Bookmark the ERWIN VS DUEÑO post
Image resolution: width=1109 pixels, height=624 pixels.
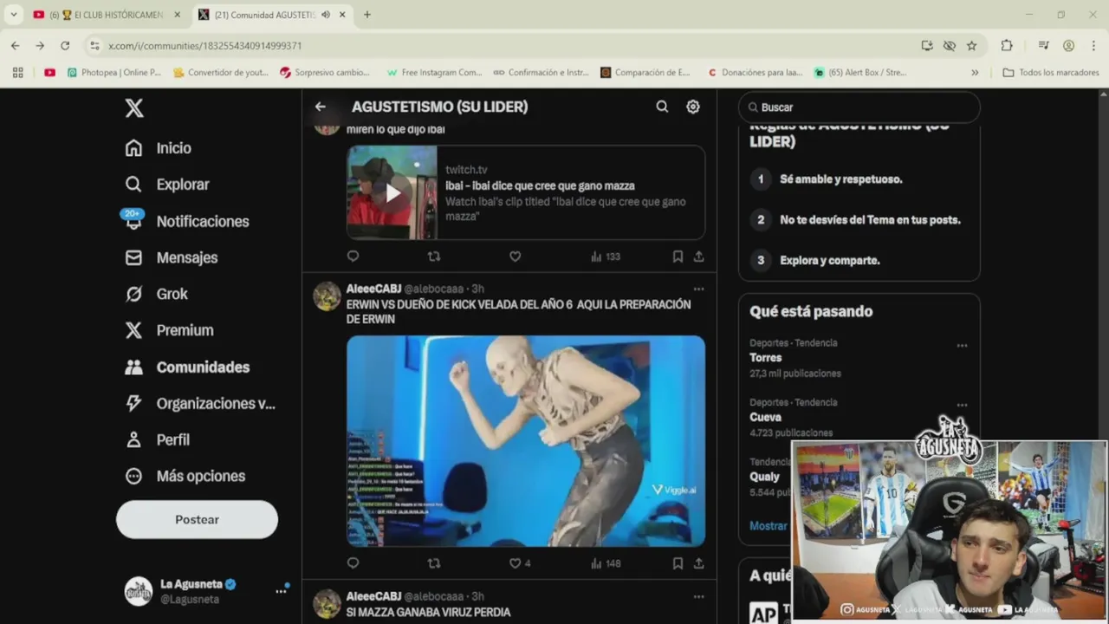678,563
